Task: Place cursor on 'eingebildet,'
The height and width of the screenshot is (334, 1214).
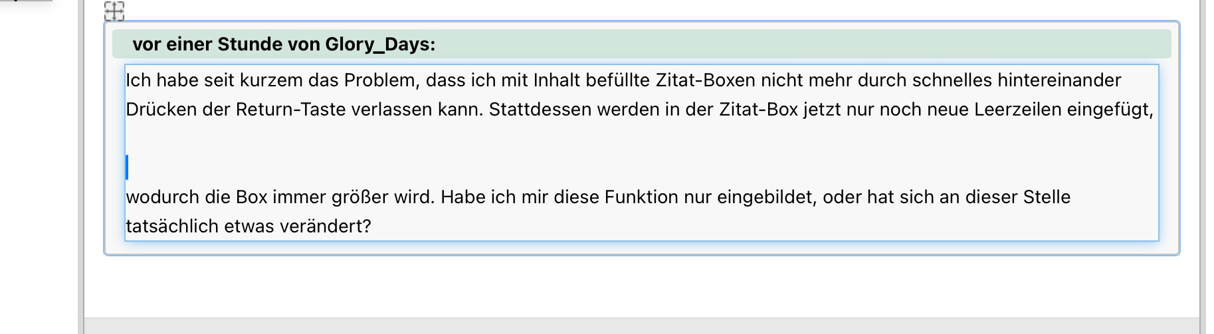Action: coord(766,197)
